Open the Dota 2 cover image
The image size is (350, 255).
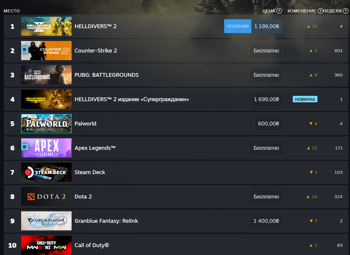[x=46, y=197]
